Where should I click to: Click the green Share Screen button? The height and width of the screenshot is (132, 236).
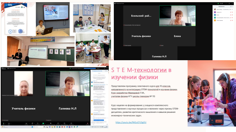(x=43, y=123)
